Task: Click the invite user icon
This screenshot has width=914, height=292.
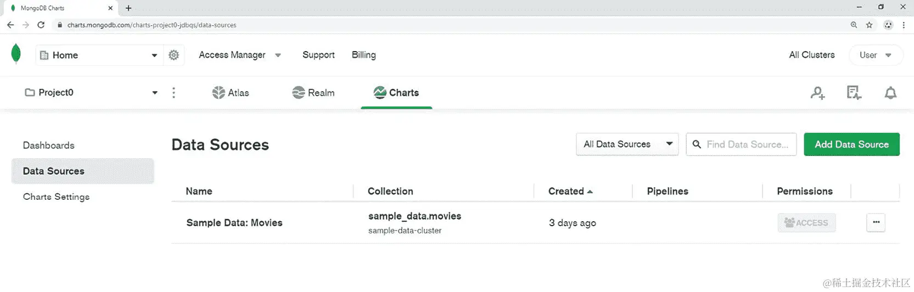Action: pyautogui.click(x=817, y=93)
